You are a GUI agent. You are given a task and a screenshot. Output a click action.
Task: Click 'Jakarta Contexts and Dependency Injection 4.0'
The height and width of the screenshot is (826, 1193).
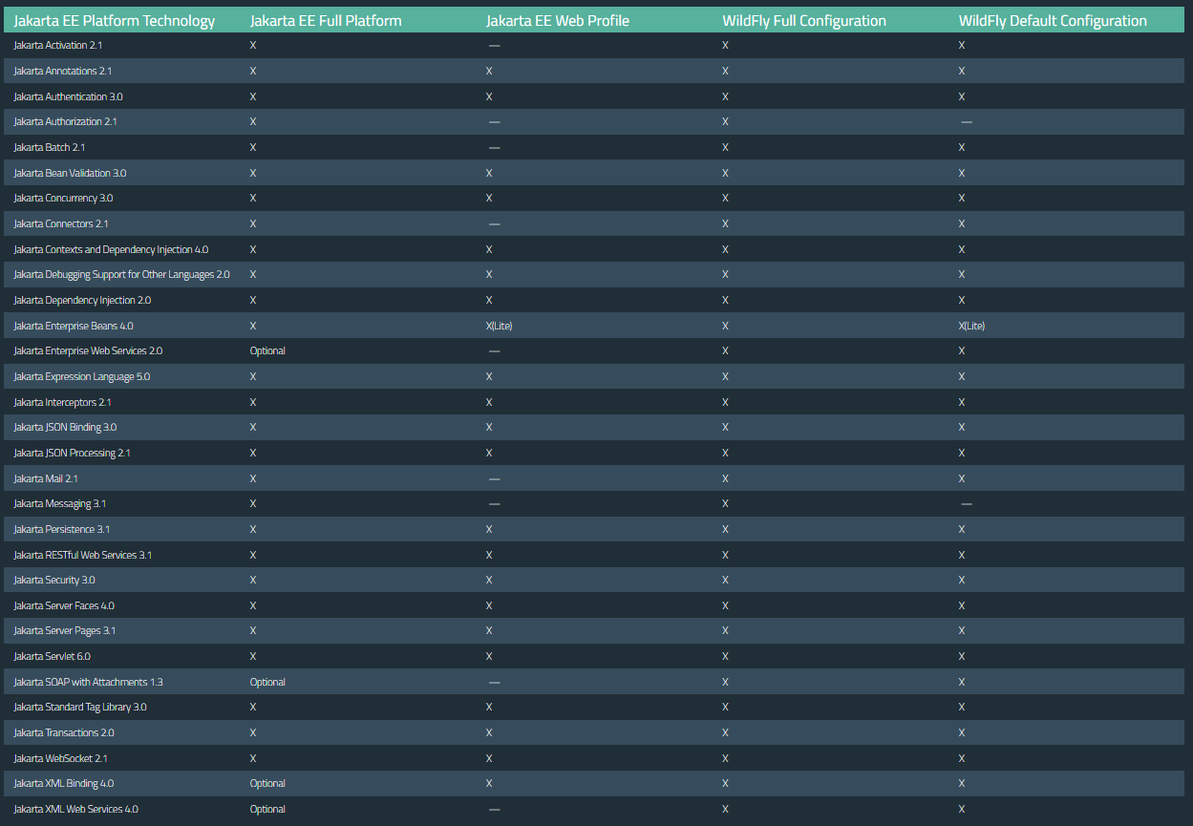[111, 249]
